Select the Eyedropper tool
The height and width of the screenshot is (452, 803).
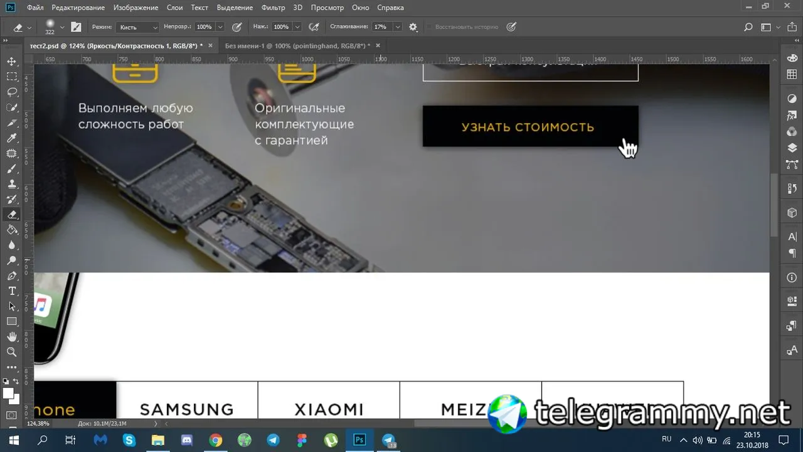coord(11,138)
